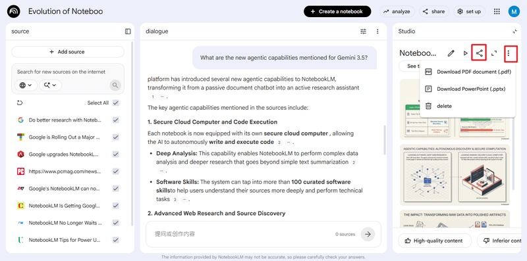527x261 pixels.
Task: Play the Studio slideshow
Action: 465,53
